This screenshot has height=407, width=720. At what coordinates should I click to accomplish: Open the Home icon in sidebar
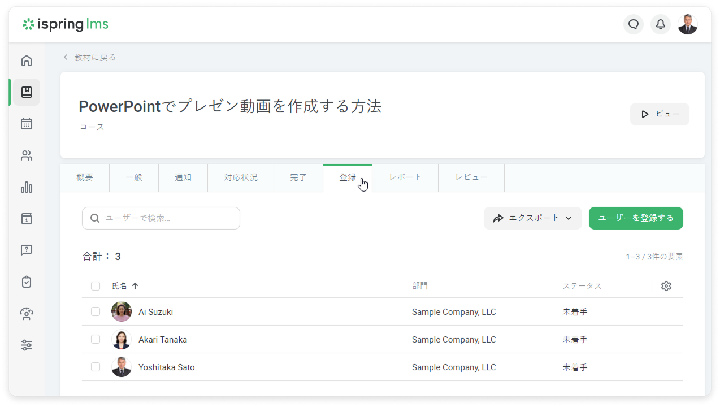pos(27,61)
